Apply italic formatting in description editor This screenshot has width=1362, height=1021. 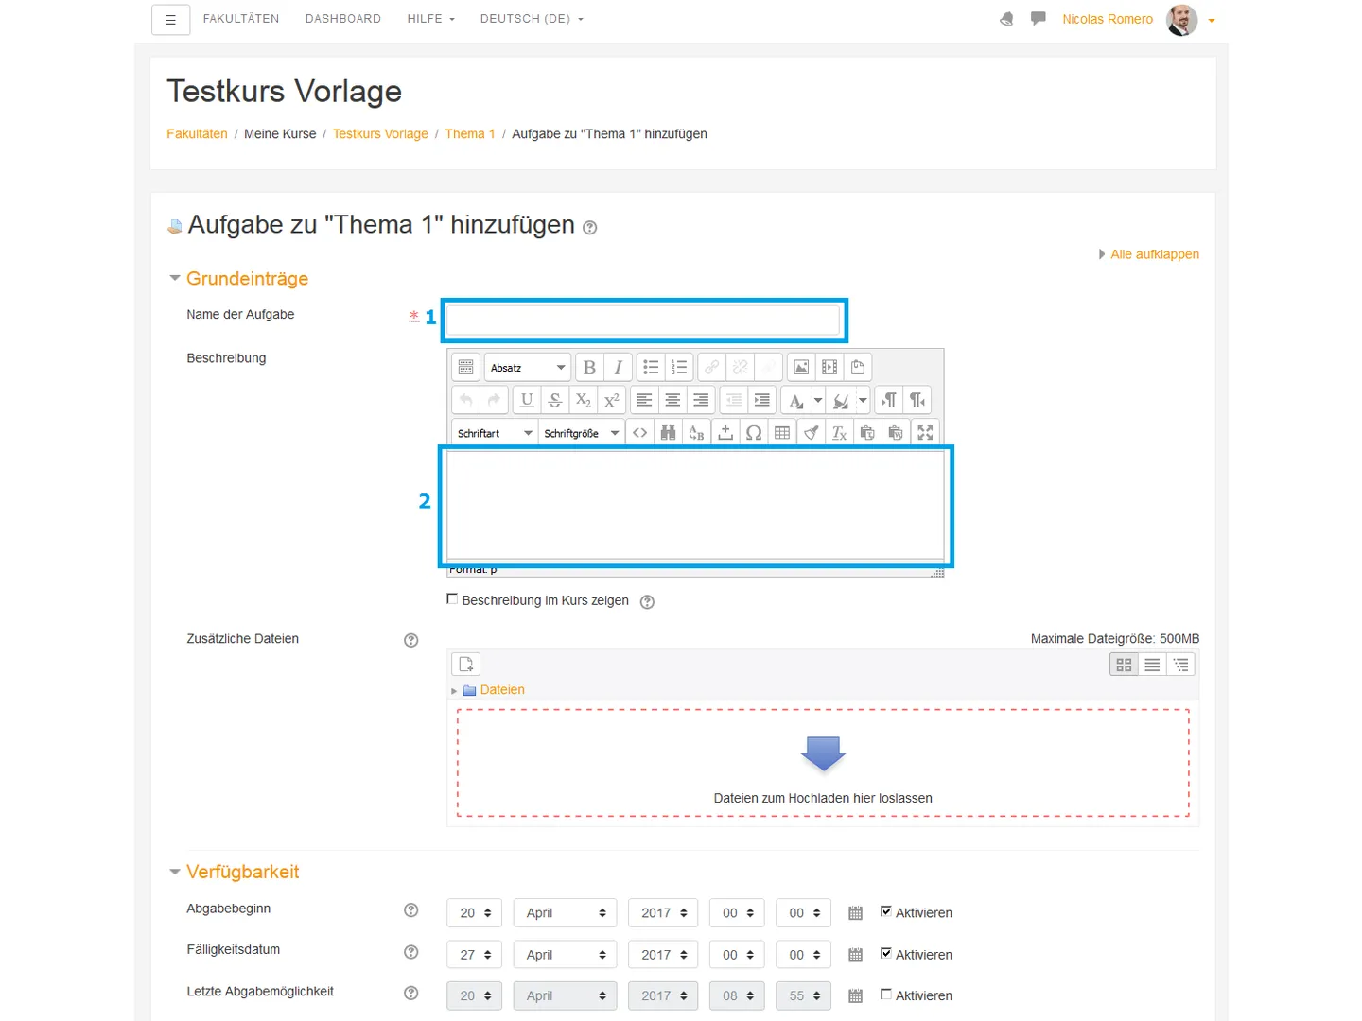618,368
